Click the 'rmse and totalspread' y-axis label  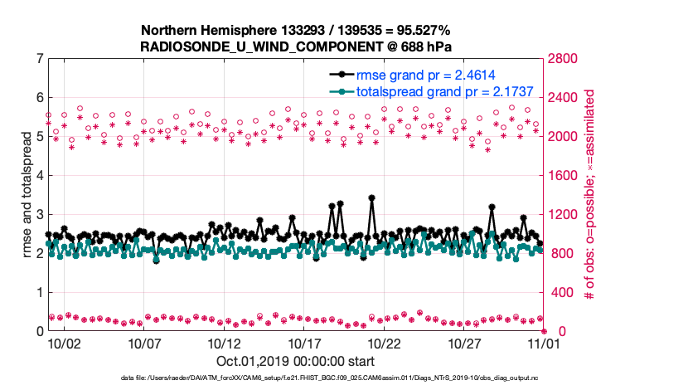pyautogui.click(x=28, y=195)
